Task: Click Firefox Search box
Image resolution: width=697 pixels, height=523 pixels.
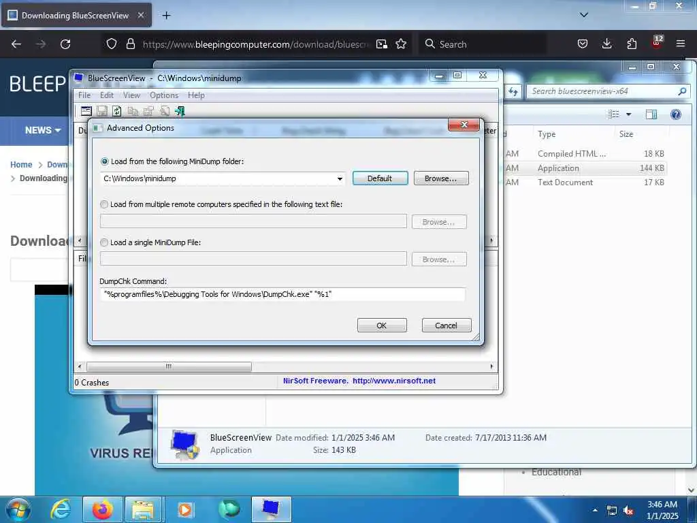Action: [483, 44]
